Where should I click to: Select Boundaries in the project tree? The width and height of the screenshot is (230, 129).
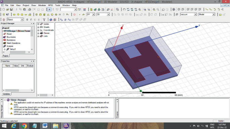tap(11, 37)
